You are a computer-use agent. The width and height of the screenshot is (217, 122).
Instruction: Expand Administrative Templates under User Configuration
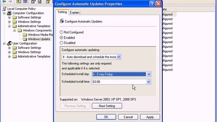(x=9, y=57)
